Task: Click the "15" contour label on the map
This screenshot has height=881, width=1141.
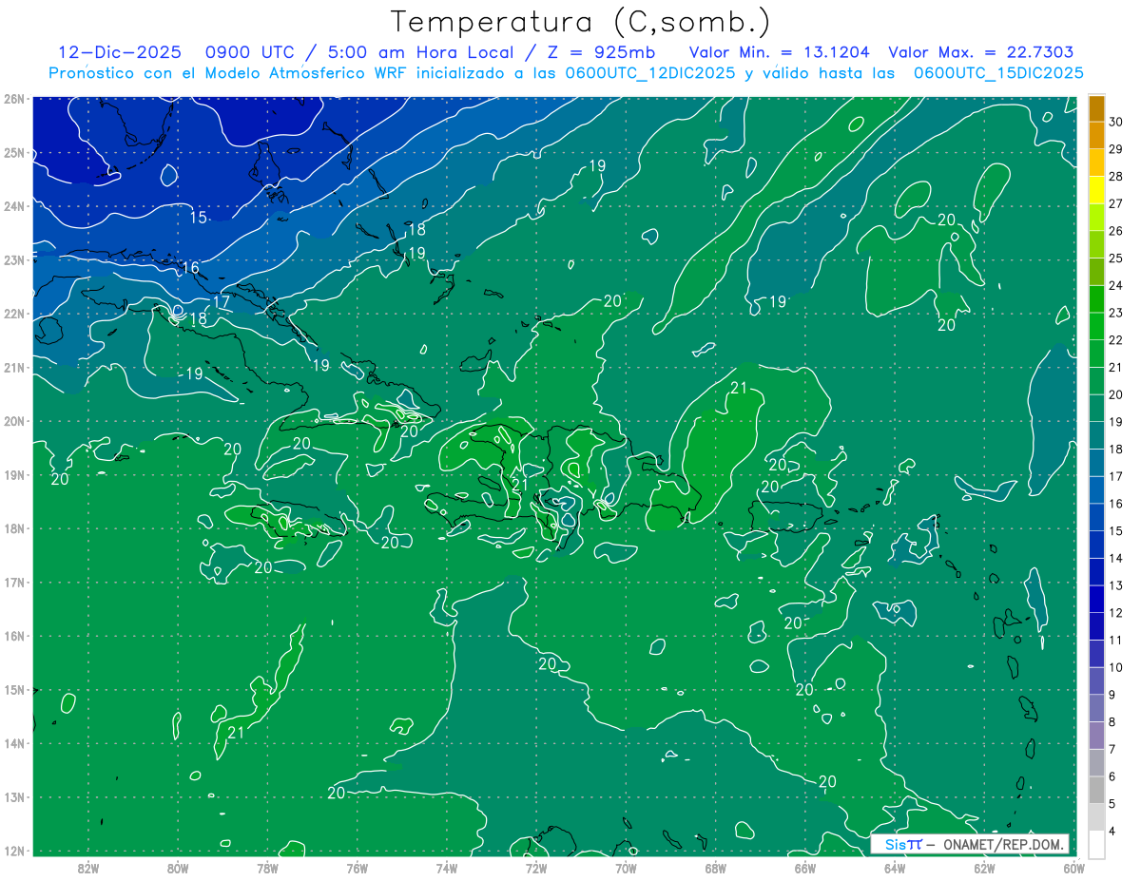Action: pos(198,218)
